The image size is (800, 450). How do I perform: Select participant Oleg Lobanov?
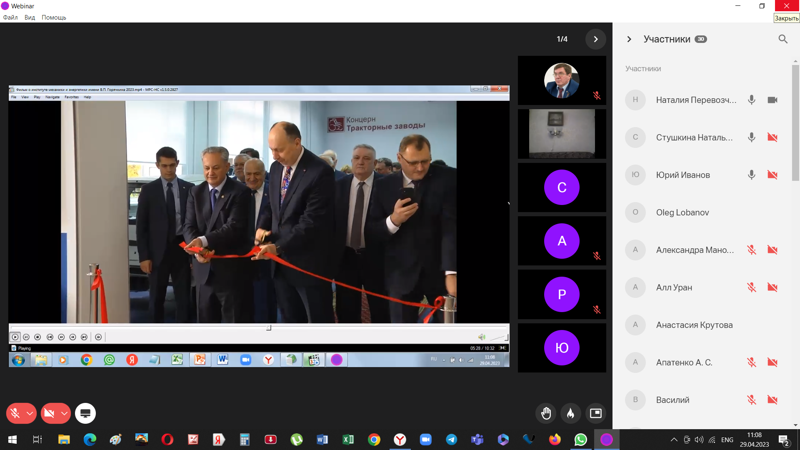pos(702,212)
